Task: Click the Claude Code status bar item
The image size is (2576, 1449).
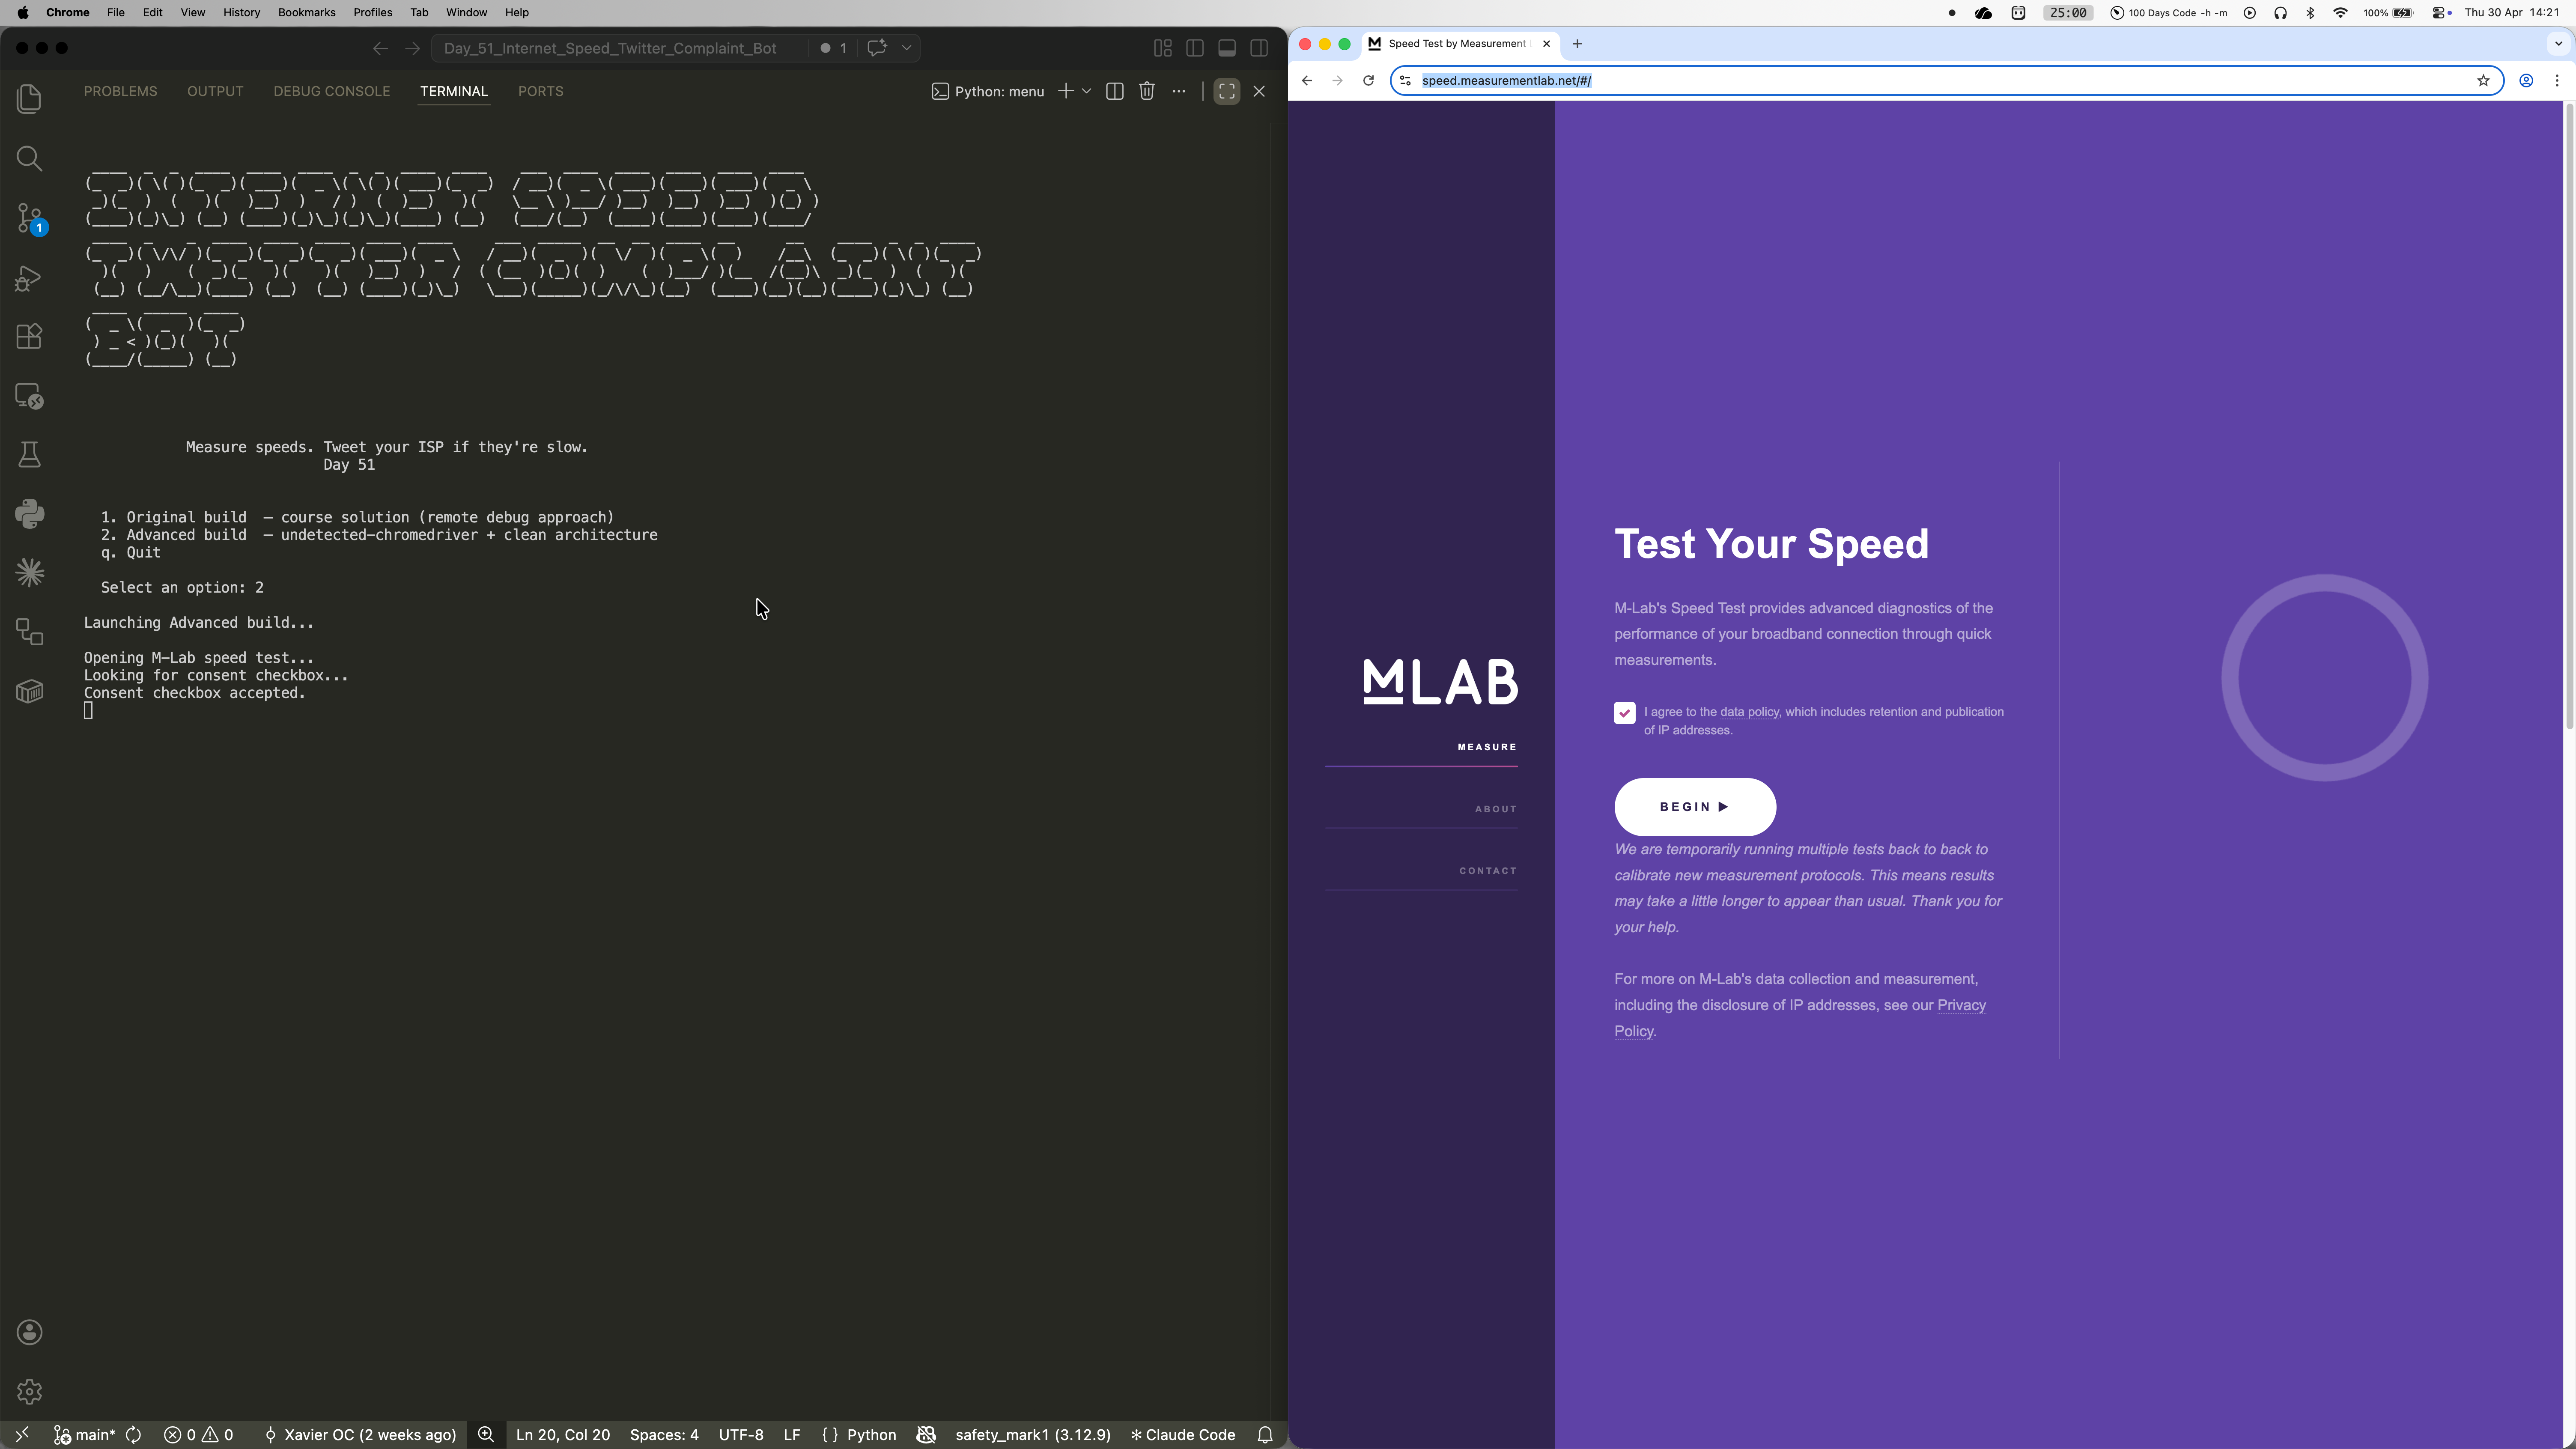Action: click(x=1183, y=1435)
